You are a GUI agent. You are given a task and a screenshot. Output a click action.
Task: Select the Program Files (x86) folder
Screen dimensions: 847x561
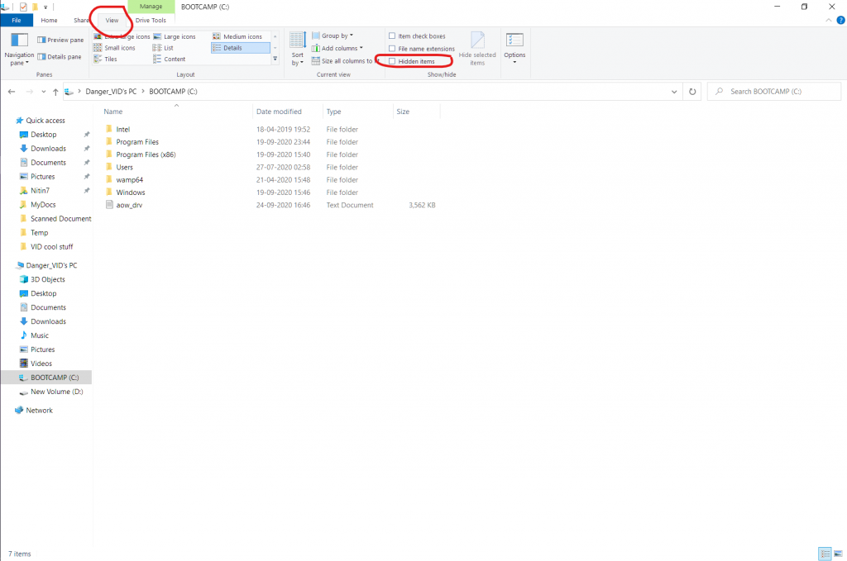[x=146, y=155]
